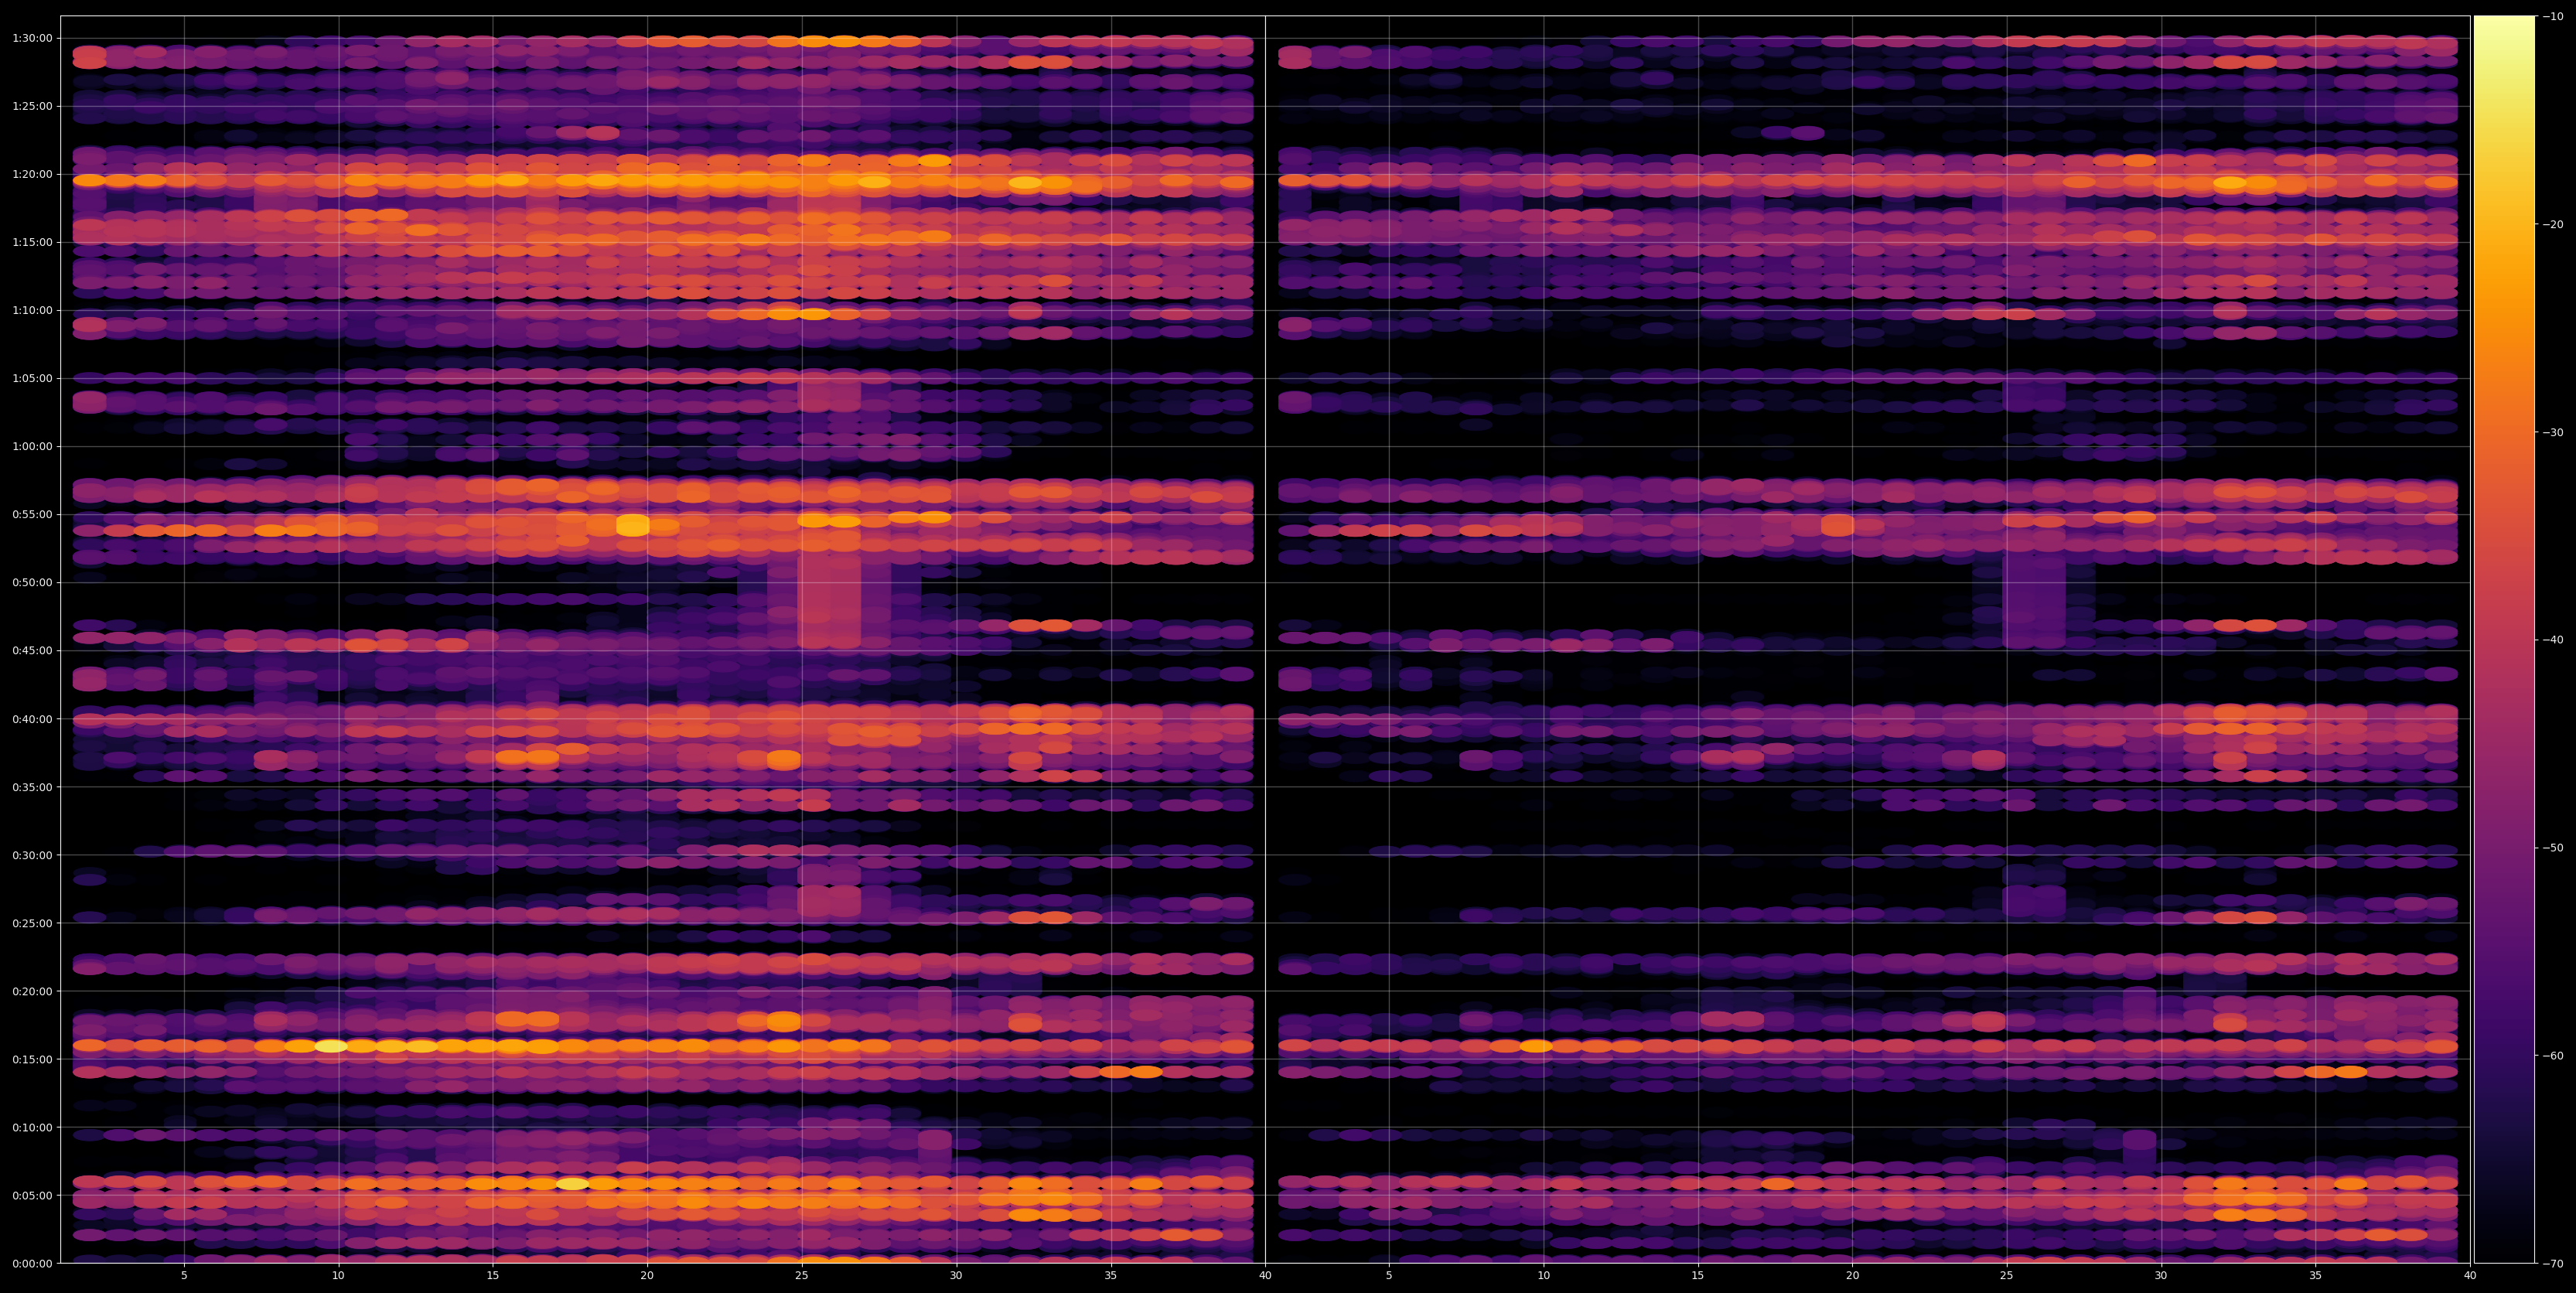Viewport: 2576px width, 1293px height.
Task: Select the −30 colorbar scale label
Action: 2553,433
